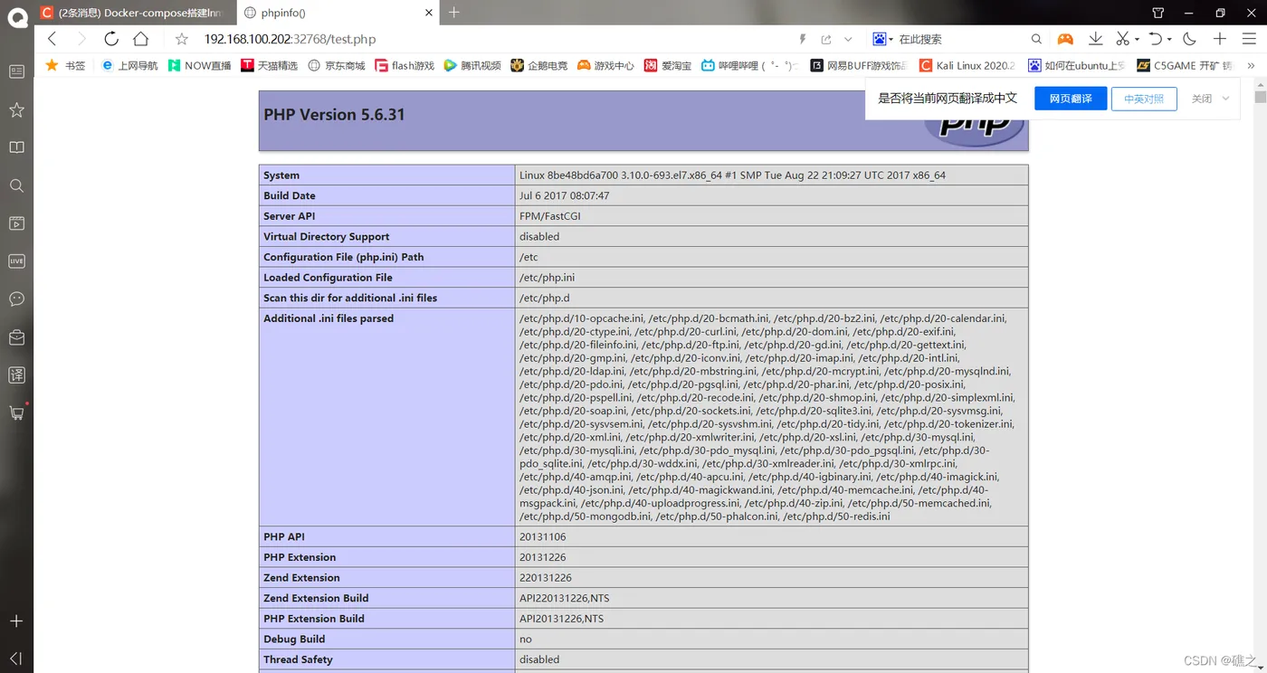Reload the page with the refresh icon
Viewport: 1267px width, 673px height.
[111, 39]
